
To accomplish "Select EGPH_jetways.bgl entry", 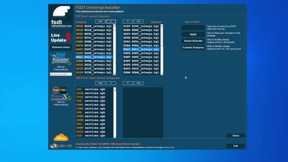I will (141, 65).
